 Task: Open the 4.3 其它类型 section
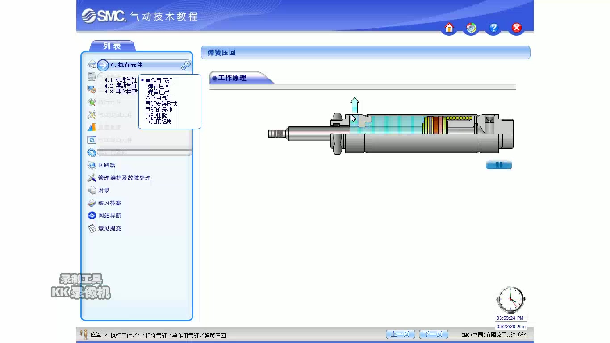(121, 92)
